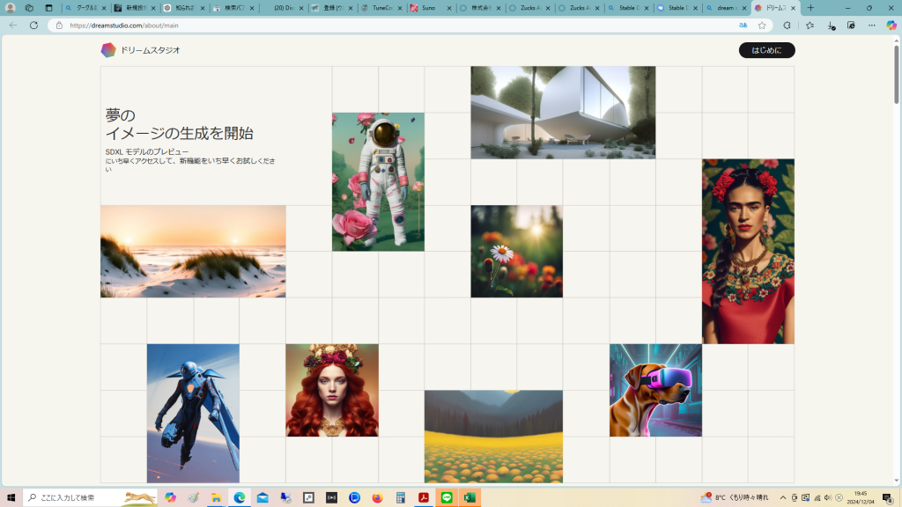The image size is (902, 507).
Task: Click the translate icon in the address bar
Action: (x=743, y=26)
